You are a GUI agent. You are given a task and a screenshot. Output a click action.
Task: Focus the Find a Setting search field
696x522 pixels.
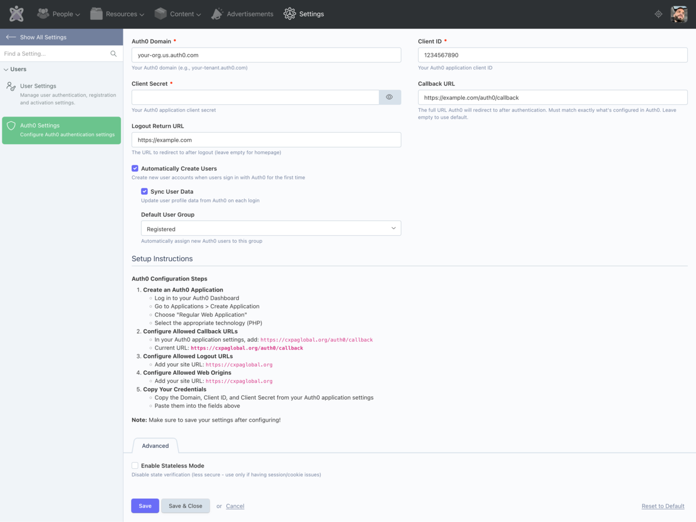point(56,54)
